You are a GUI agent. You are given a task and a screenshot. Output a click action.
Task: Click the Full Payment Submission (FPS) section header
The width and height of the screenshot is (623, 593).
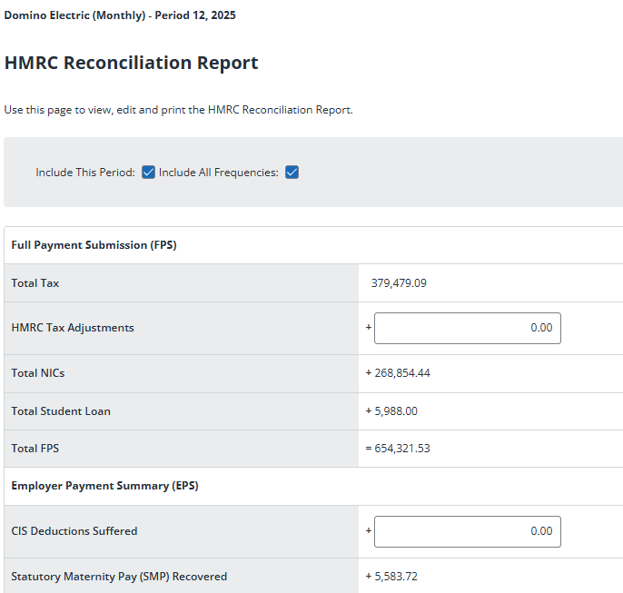[x=94, y=245]
